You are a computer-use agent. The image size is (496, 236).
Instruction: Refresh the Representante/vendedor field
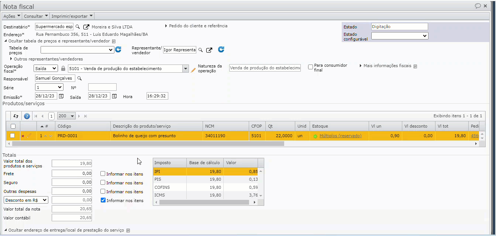click(x=221, y=49)
